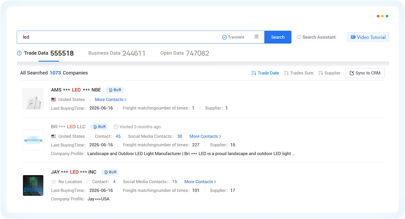Click the Trade Data help question icon
The height and width of the screenshot is (219, 405).
[x=19, y=53]
